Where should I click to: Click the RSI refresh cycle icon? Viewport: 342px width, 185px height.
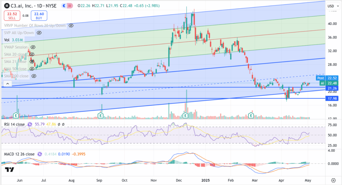pos(30,124)
